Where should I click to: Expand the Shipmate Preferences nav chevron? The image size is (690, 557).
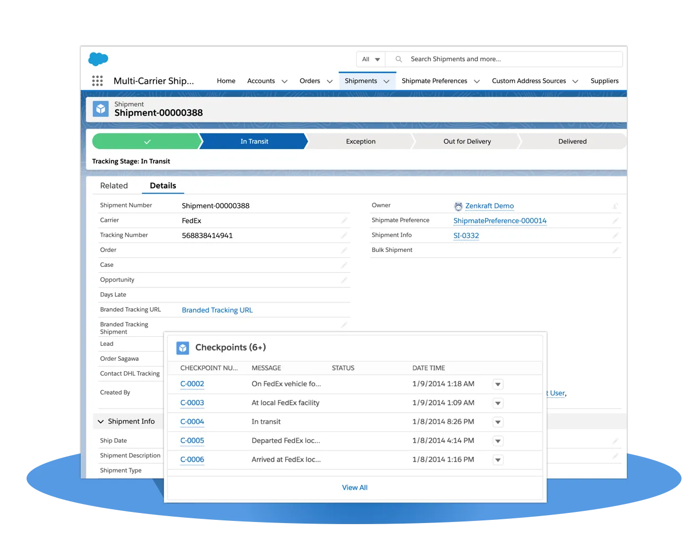(477, 81)
